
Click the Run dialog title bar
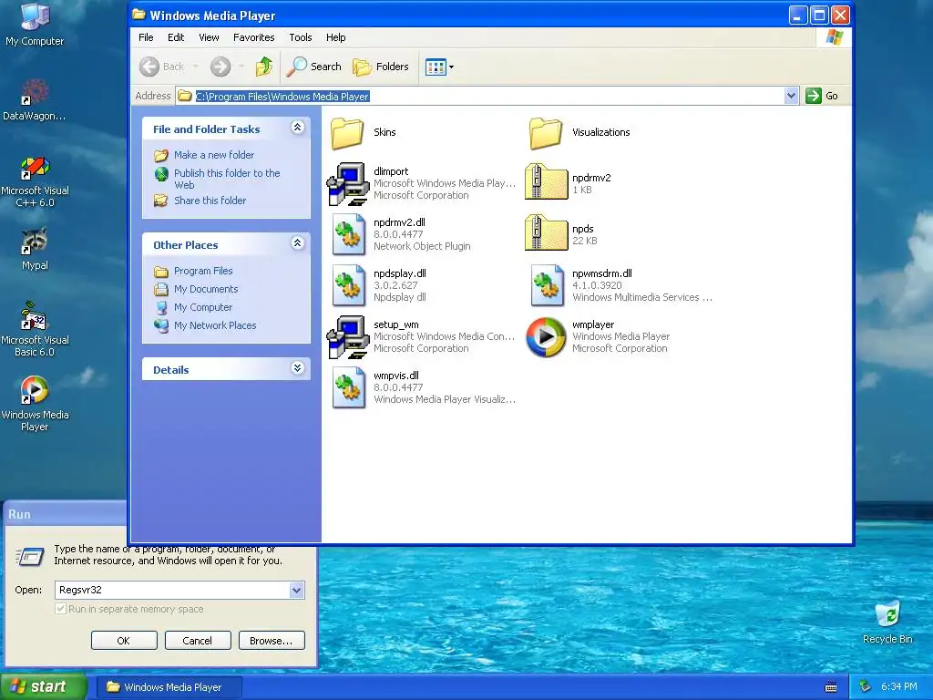(x=66, y=514)
